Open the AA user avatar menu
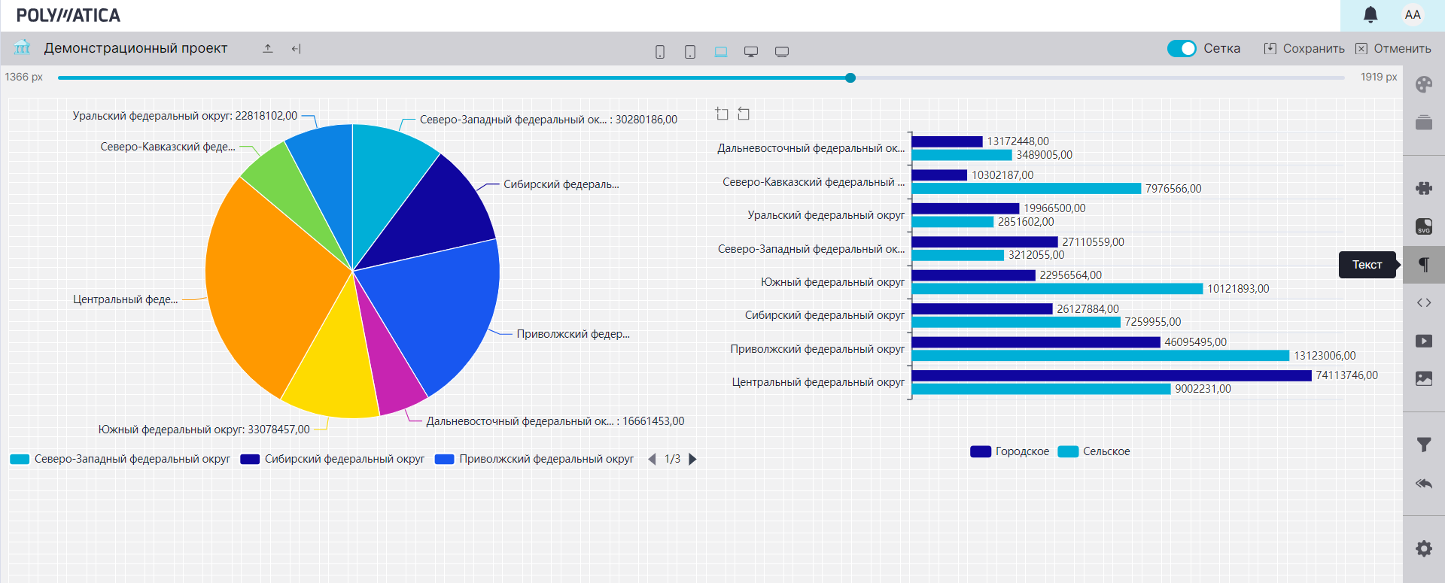The width and height of the screenshot is (1445, 583). tap(1412, 15)
